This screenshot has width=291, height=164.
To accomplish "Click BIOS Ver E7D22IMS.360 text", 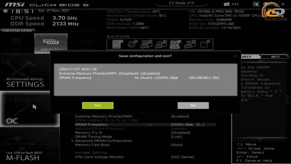I will click(x=212, y=24).
